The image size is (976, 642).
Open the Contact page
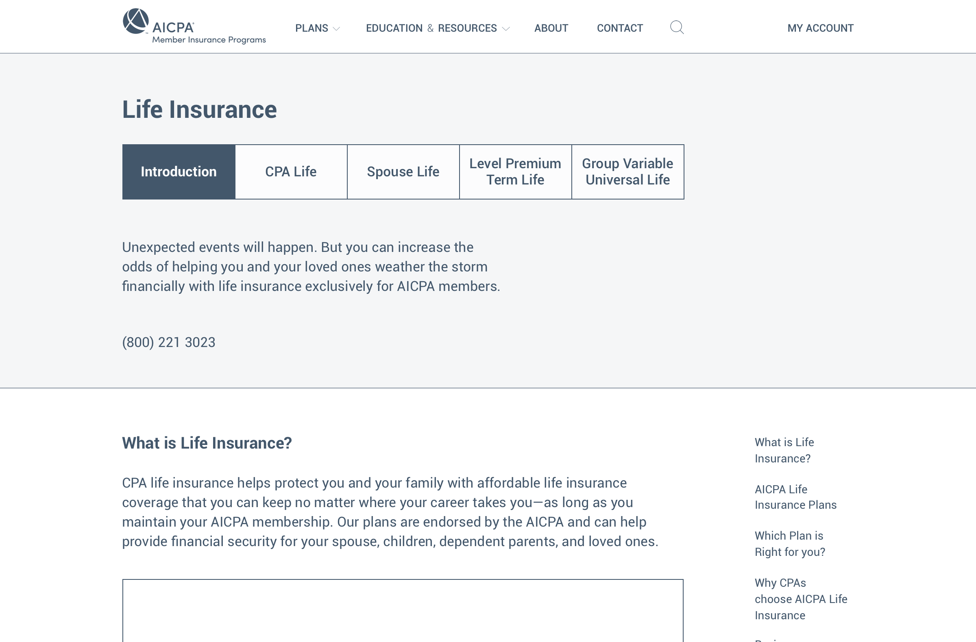[x=620, y=28]
